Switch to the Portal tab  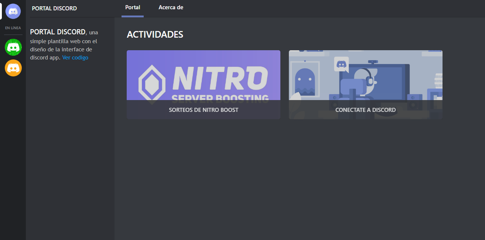[x=133, y=8]
